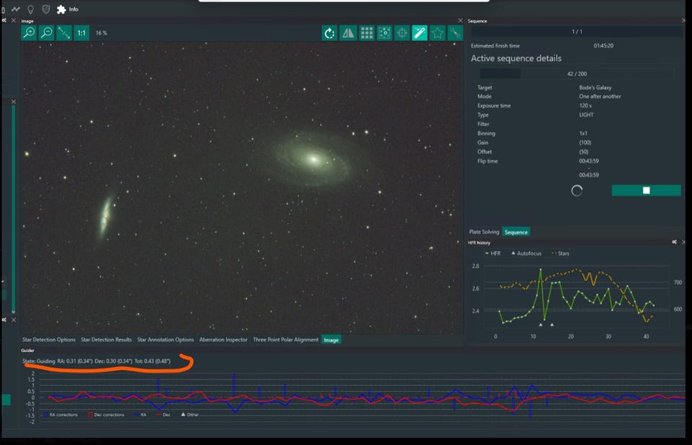The width and height of the screenshot is (692, 445).
Task: Open the Star Annotation Options tab
Action: click(165, 340)
